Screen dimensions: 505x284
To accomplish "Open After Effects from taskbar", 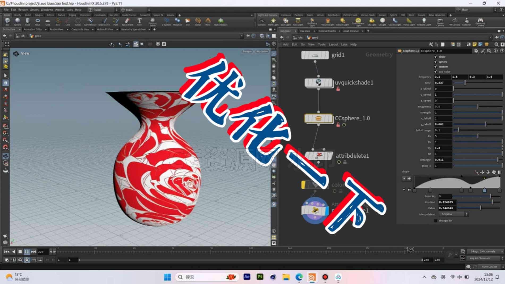I will coord(247,277).
